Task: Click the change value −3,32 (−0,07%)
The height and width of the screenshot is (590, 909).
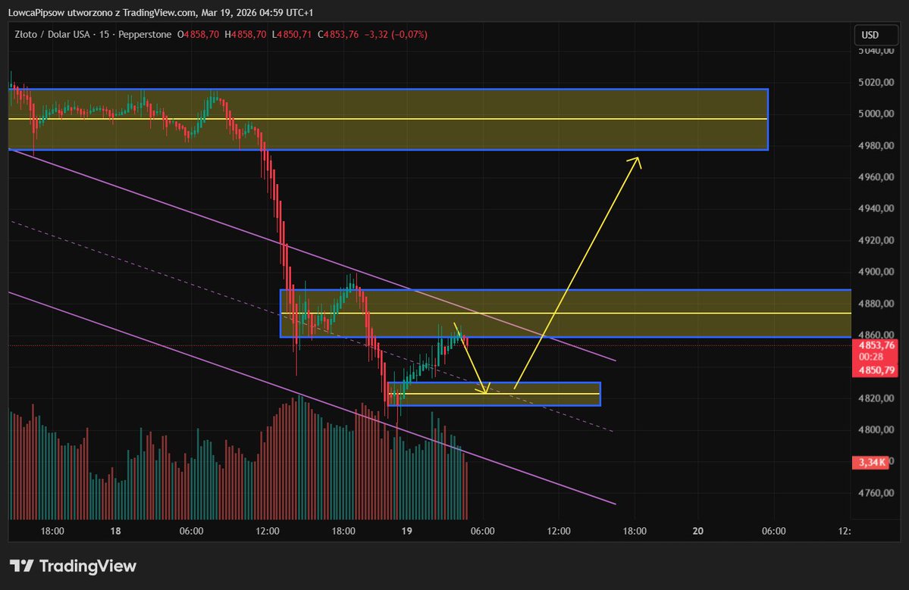Action: point(396,35)
